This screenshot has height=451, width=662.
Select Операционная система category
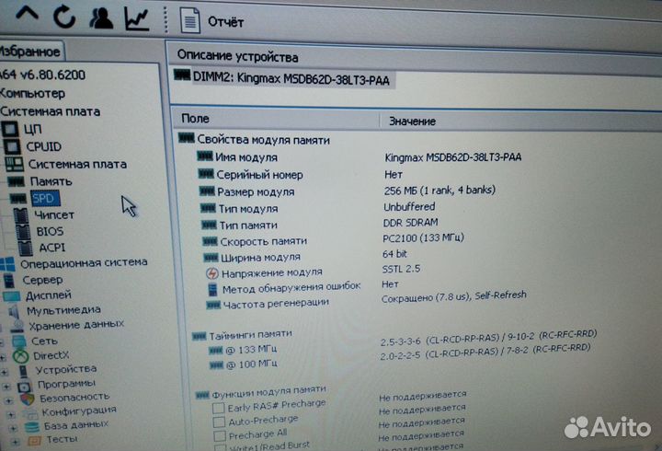click(x=84, y=263)
